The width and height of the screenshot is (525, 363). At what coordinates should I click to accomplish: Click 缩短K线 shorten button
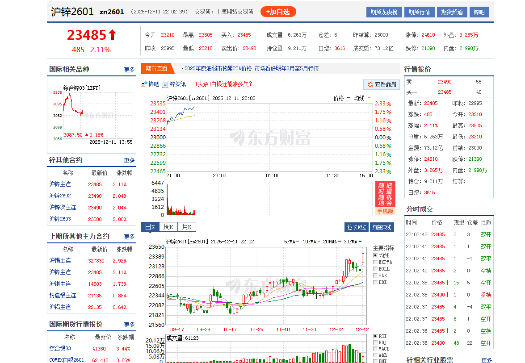point(382,227)
